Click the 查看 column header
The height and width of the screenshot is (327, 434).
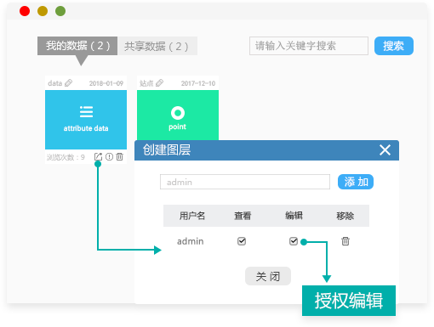(243, 216)
